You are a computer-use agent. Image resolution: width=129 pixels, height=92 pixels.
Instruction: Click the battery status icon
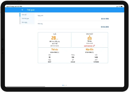click(x=121, y=6)
